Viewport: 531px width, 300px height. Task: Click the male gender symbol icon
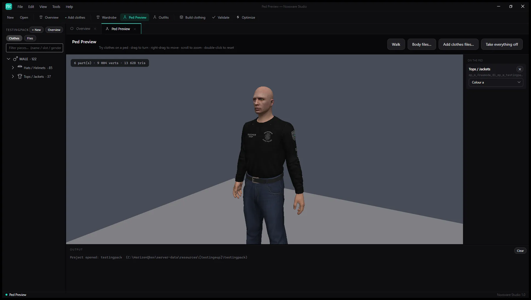pyautogui.click(x=15, y=59)
